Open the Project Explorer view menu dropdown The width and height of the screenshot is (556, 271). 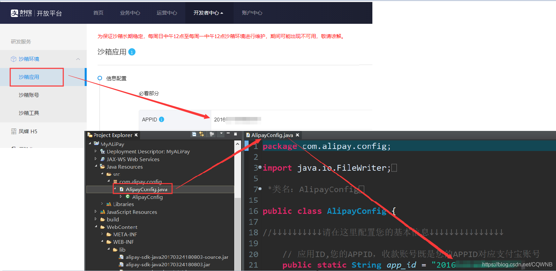click(x=221, y=134)
